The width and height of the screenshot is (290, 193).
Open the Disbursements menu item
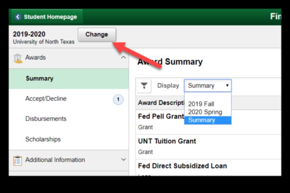click(46, 119)
